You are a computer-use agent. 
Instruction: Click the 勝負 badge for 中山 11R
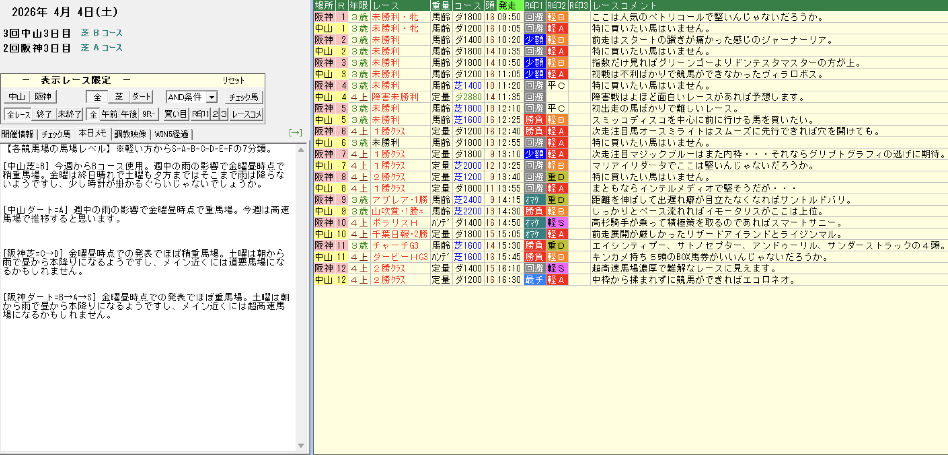click(534, 257)
